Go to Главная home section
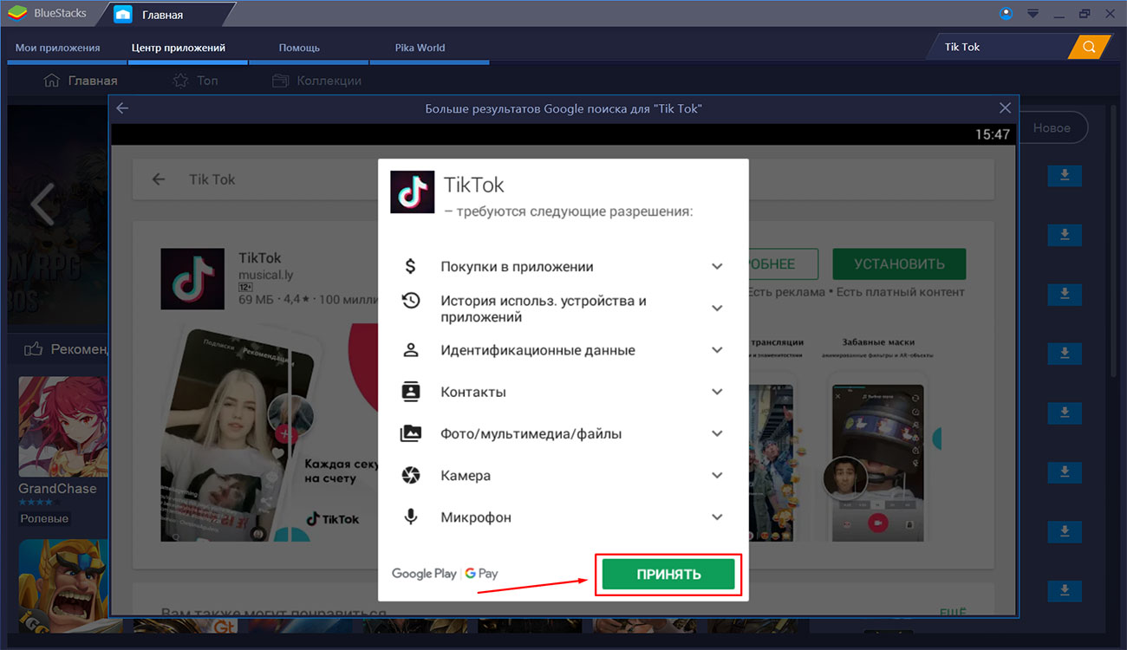 click(81, 81)
